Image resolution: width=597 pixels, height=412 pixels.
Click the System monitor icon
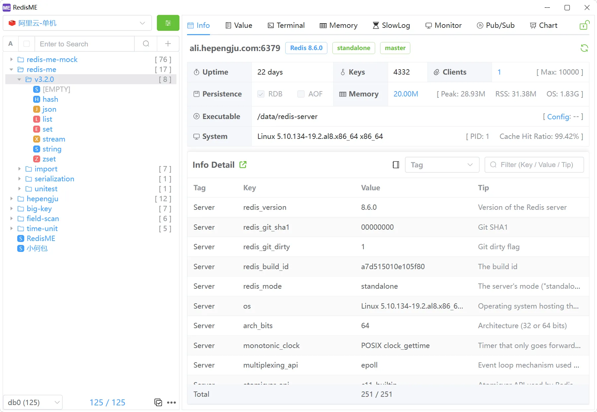pos(196,136)
